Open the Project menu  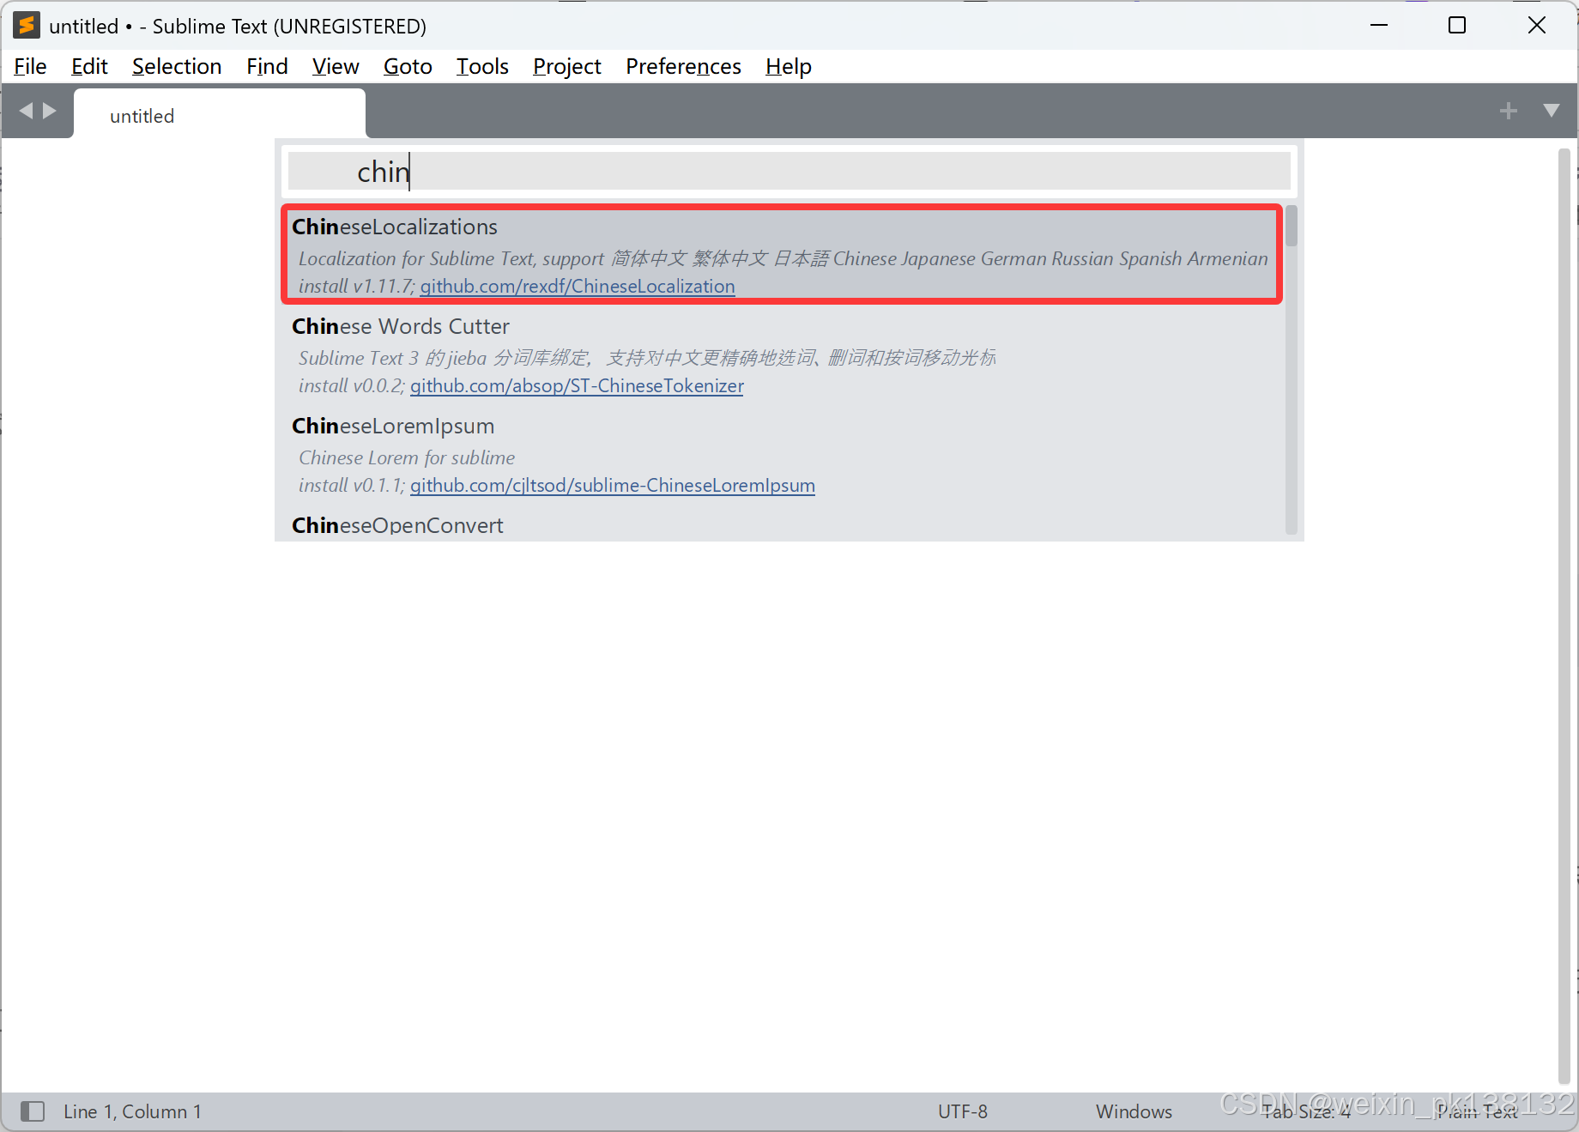click(x=566, y=67)
